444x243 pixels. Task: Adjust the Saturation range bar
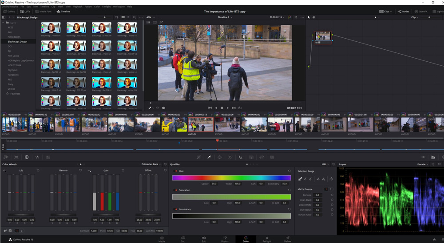click(x=231, y=197)
